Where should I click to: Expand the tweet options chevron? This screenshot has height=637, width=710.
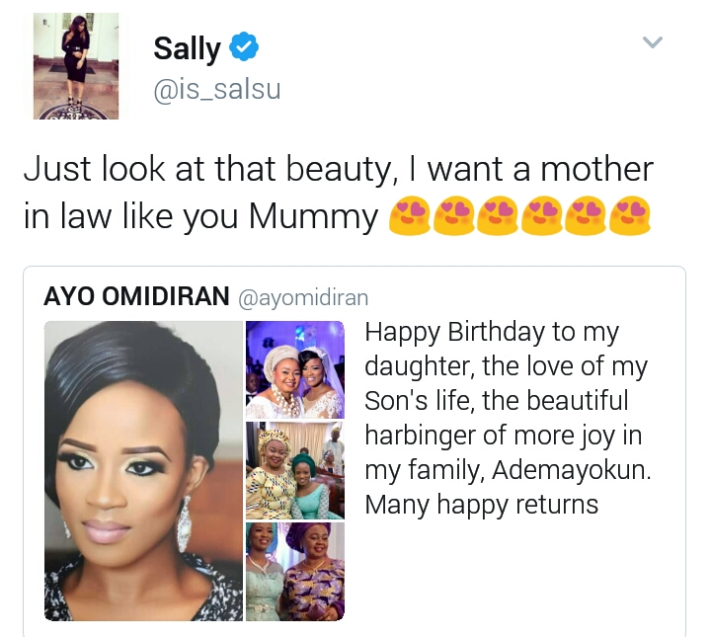pyautogui.click(x=653, y=42)
